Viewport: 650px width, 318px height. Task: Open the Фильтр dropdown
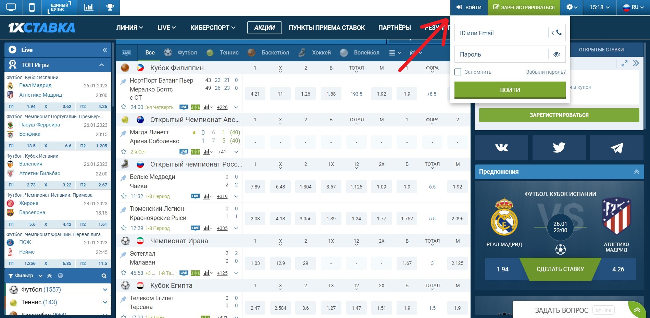(x=25, y=276)
